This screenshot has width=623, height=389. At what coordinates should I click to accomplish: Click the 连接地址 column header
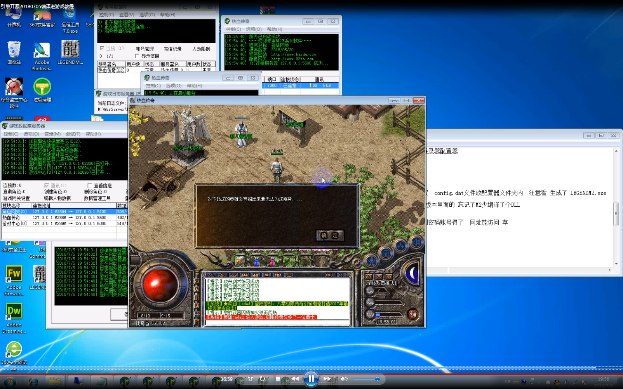click(74, 206)
